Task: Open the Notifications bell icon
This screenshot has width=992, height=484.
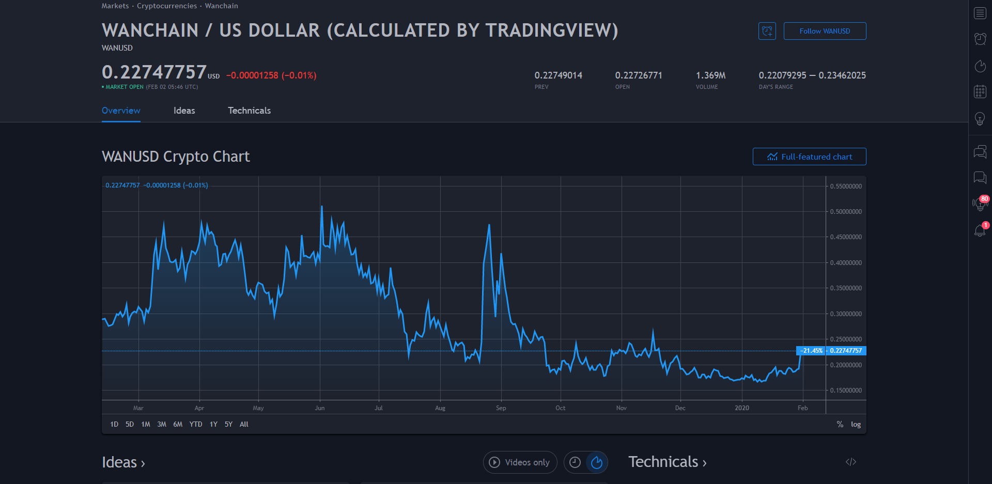Action: [980, 230]
